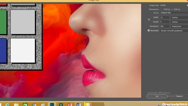Image resolution: width=188 pixels, height=106 pixels.
Task: Open the Width units Inches dropdown
Action: [179, 17]
